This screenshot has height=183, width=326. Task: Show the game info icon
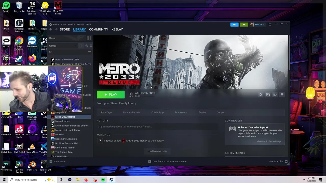click(x=275, y=95)
